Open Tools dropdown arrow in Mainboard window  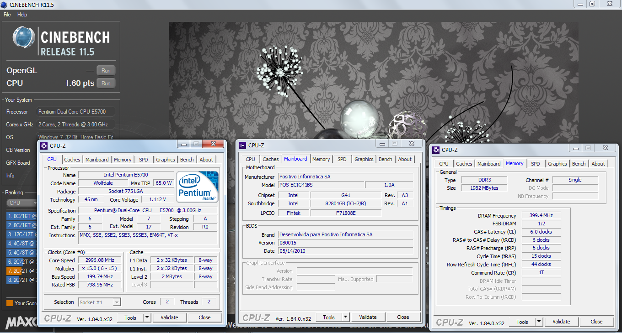click(x=345, y=317)
